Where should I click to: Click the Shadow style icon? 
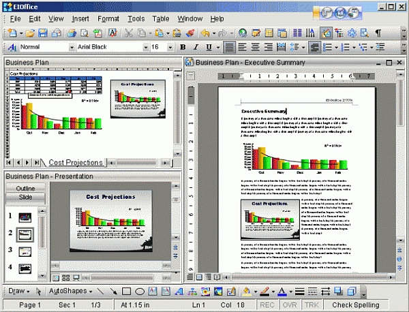click(x=339, y=291)
